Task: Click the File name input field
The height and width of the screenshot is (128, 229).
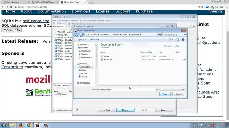Action: click(128, 90)
